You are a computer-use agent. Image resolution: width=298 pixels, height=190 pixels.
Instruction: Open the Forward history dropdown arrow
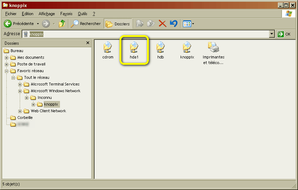tap(54, 24)
